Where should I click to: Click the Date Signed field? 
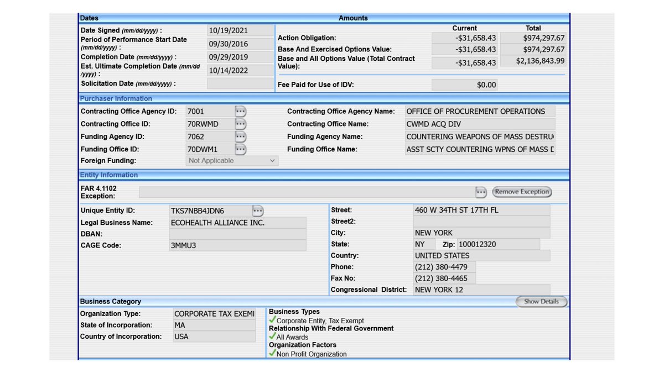point(240,30)
